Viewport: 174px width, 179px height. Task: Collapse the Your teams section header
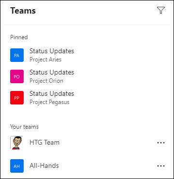click(x=24, y=127)
